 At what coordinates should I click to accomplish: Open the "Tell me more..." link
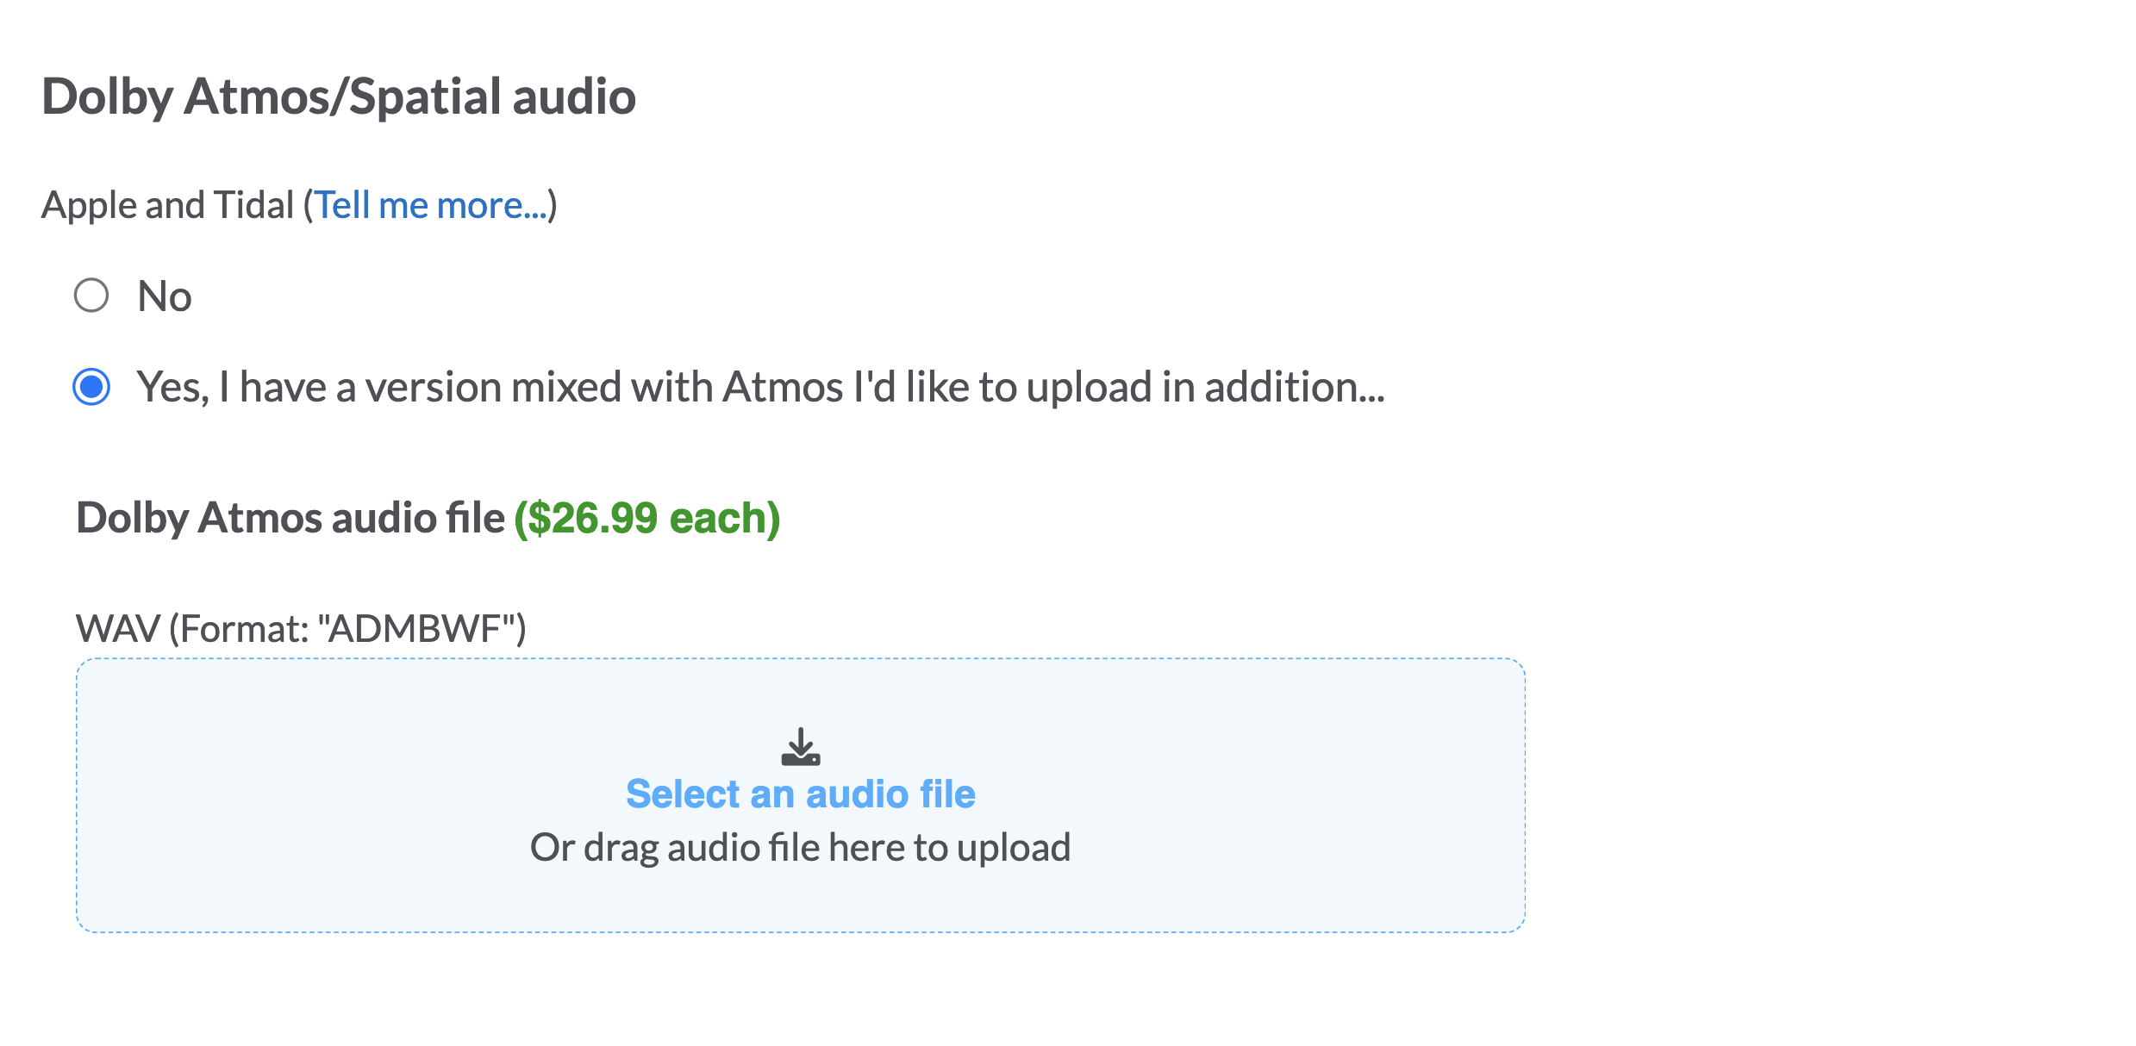point(431,205)
